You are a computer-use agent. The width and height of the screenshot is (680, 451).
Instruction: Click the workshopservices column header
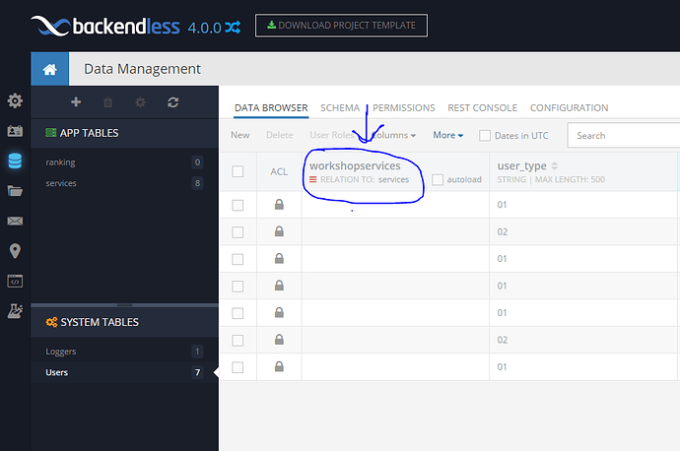coord(355,166)
